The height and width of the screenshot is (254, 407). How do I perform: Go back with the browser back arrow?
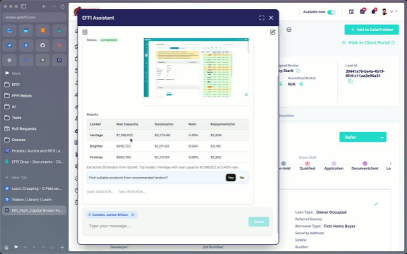pos(44,6)
